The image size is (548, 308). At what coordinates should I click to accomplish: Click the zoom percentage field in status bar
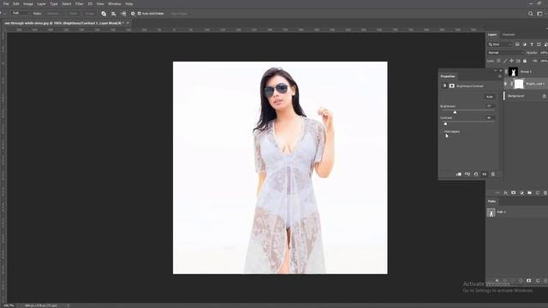(9, 305)
